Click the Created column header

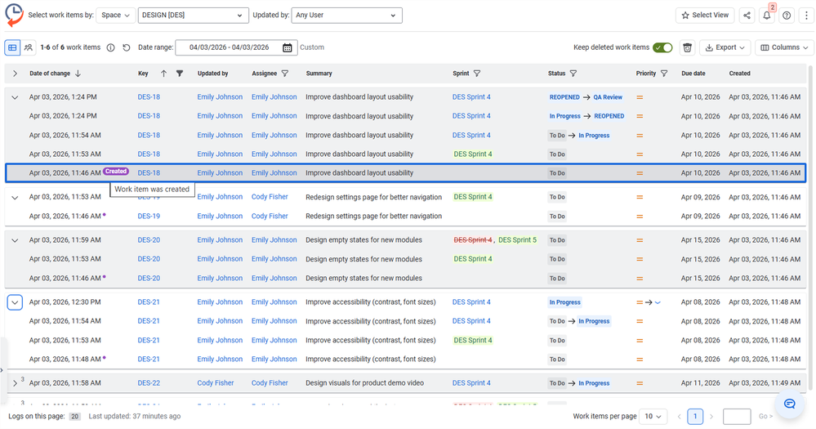point(739,74)
